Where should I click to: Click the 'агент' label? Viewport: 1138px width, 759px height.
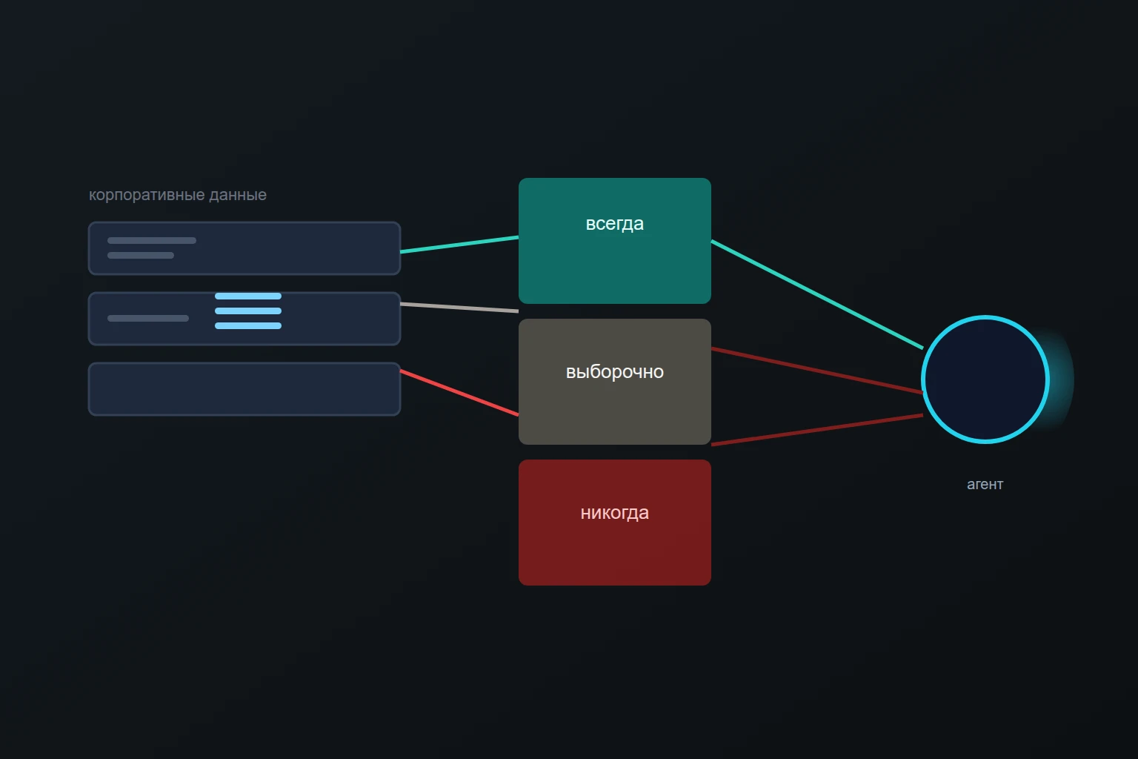pyautogui.click(x=985, y=484)
